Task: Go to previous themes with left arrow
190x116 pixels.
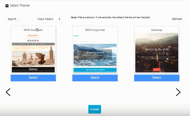Action: [8, 92]
